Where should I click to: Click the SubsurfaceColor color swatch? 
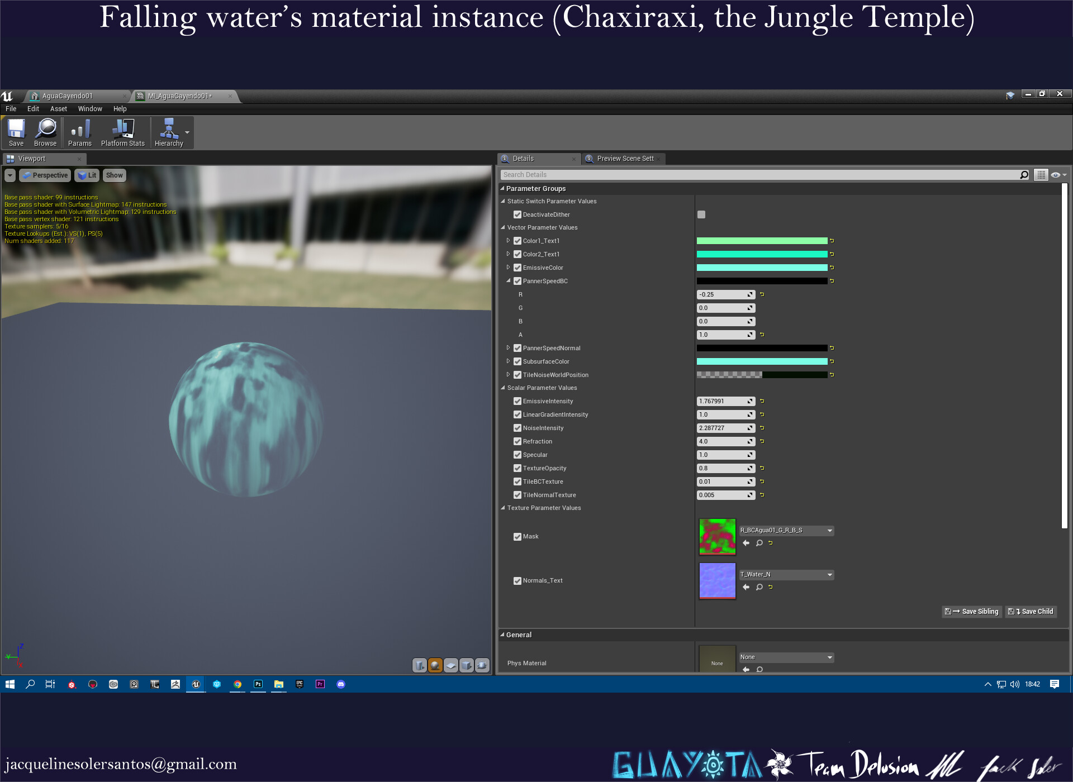pyautogui.click(x=762, y=361)
